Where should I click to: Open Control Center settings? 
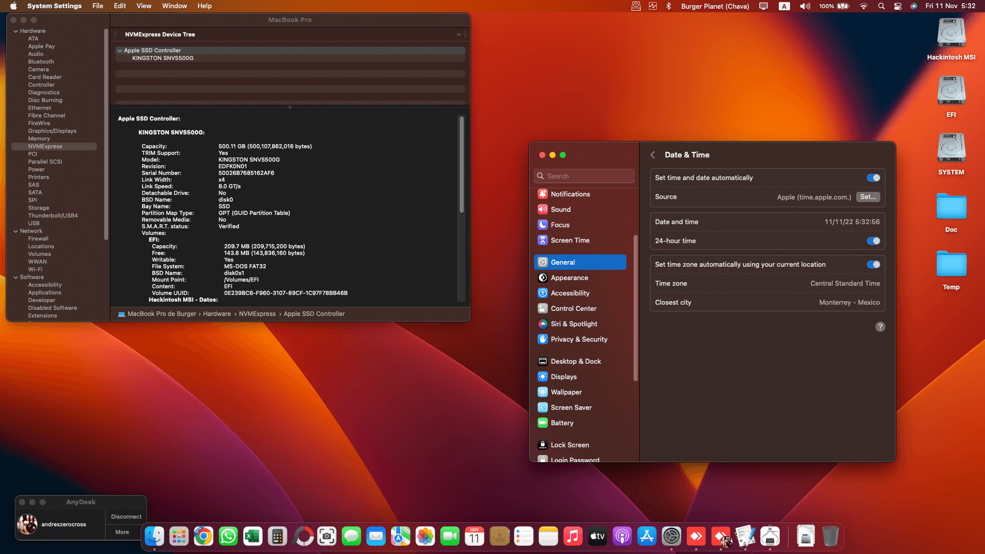(x=580, y=308)
